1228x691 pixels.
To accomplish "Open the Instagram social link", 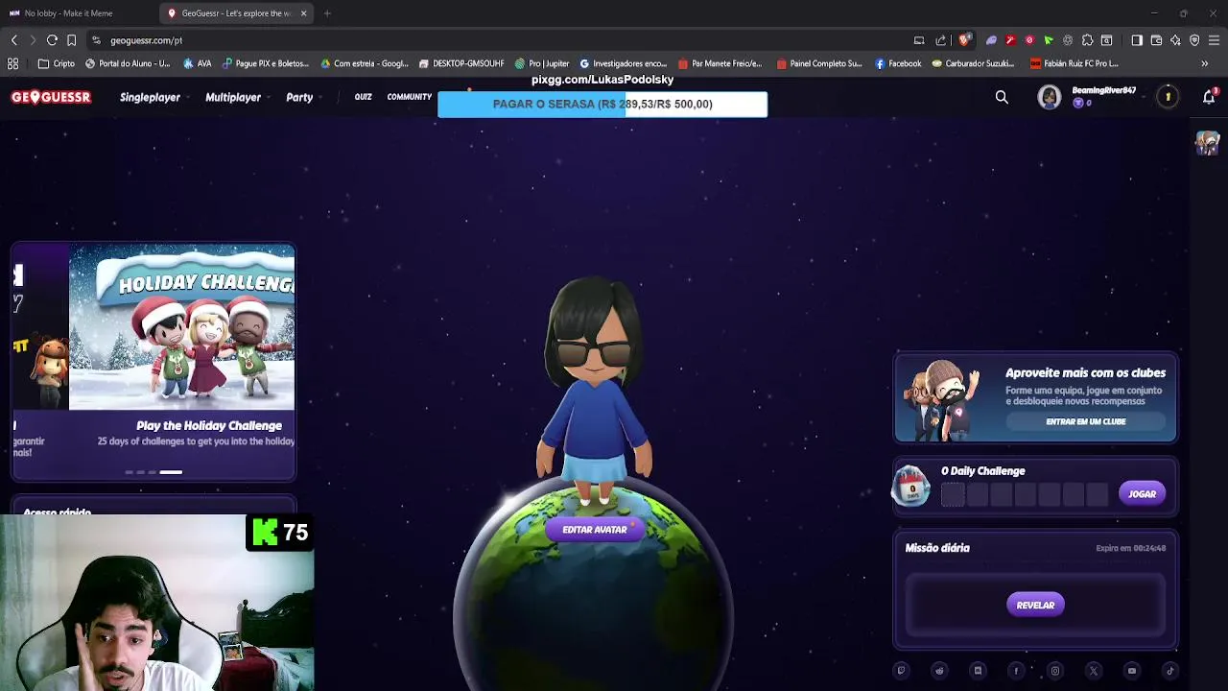I will pos(1055,671).
